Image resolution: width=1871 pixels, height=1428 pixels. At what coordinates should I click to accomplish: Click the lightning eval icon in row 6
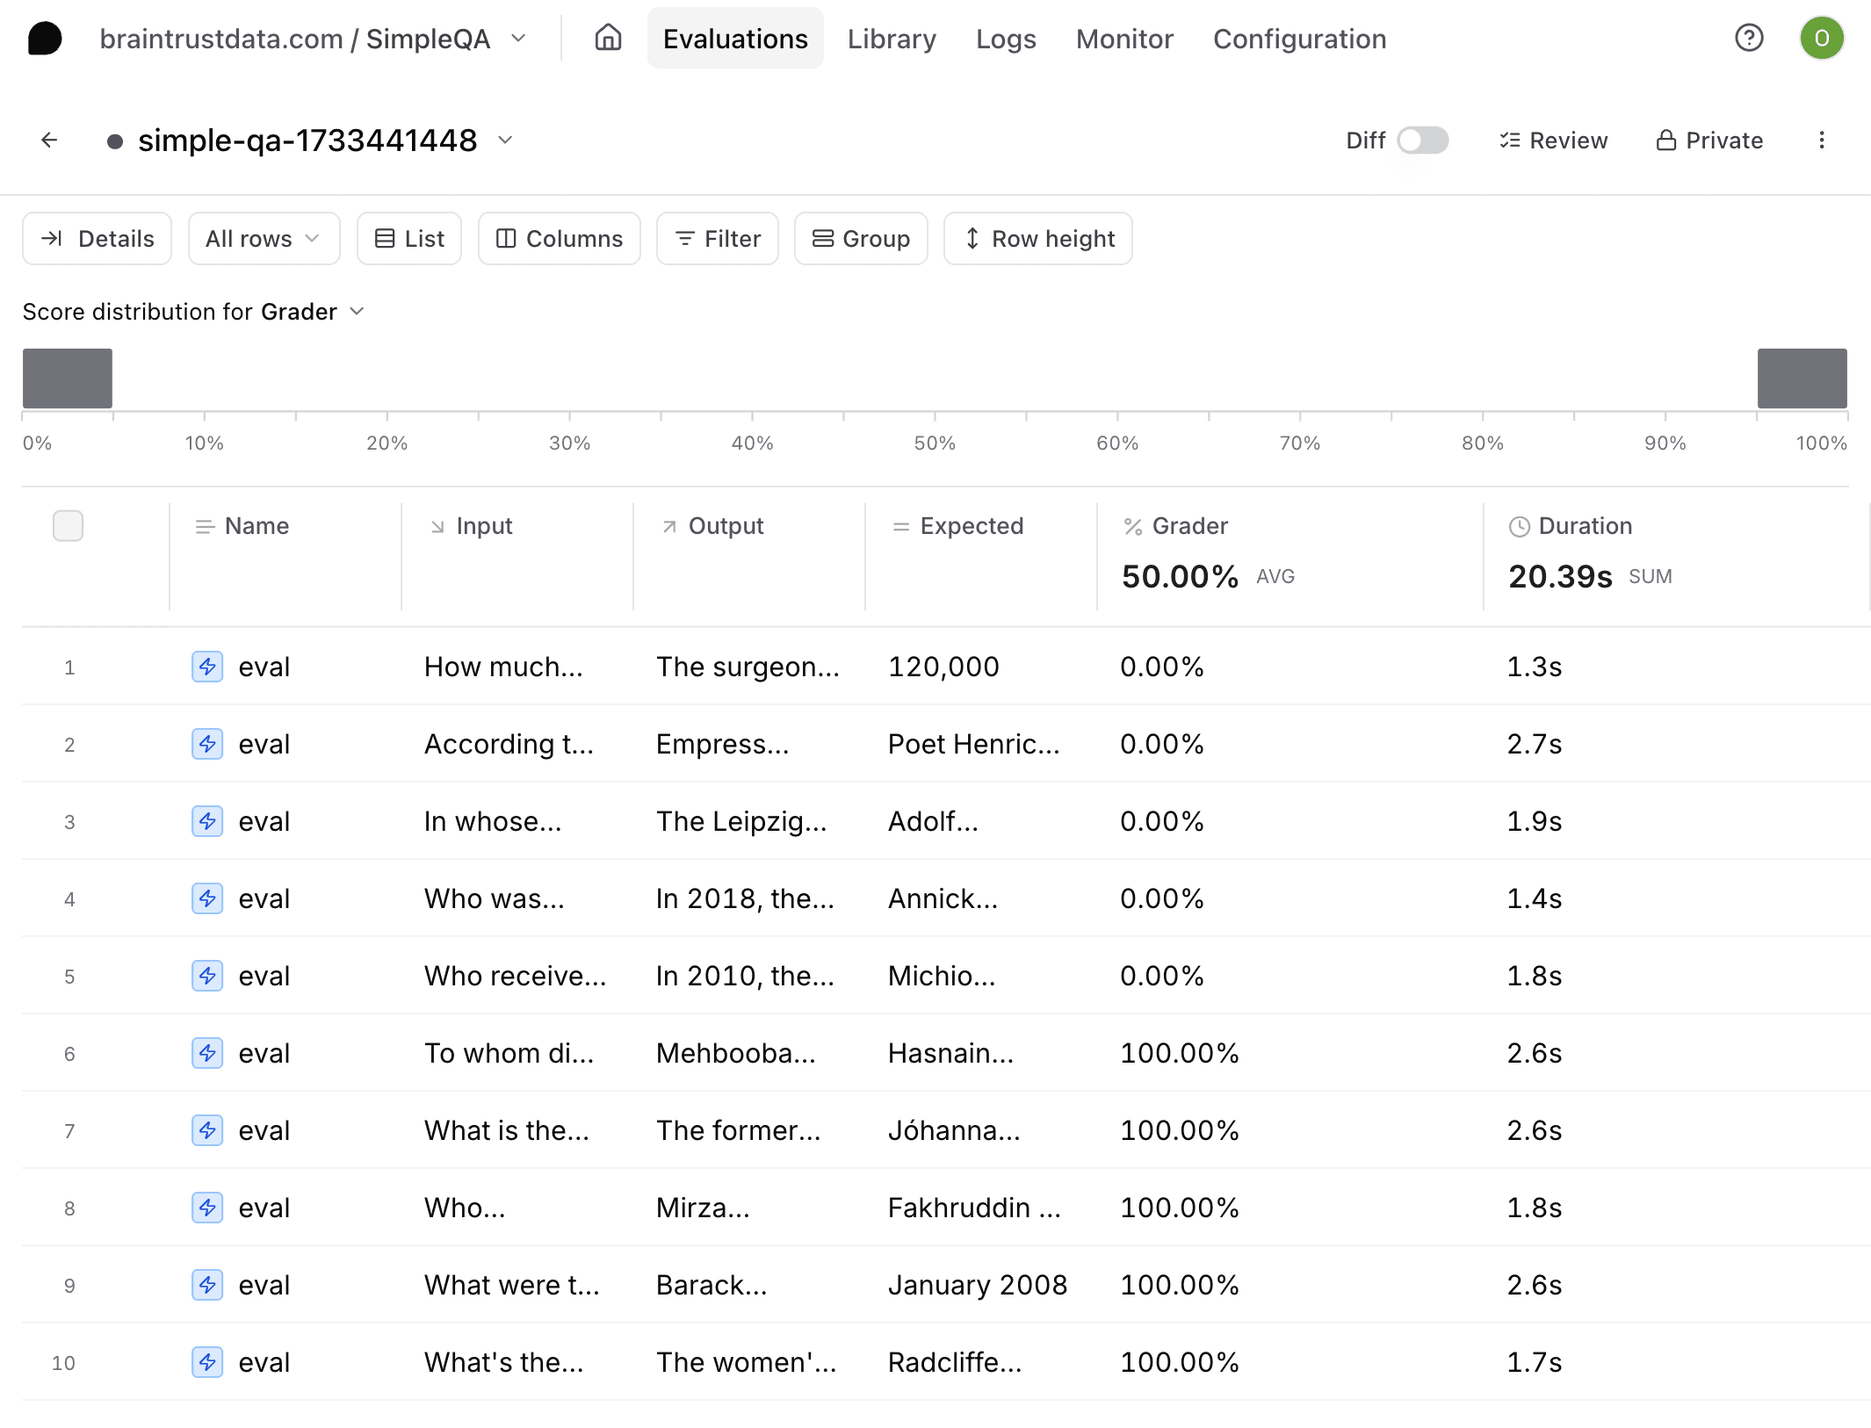coord(207,1054)
